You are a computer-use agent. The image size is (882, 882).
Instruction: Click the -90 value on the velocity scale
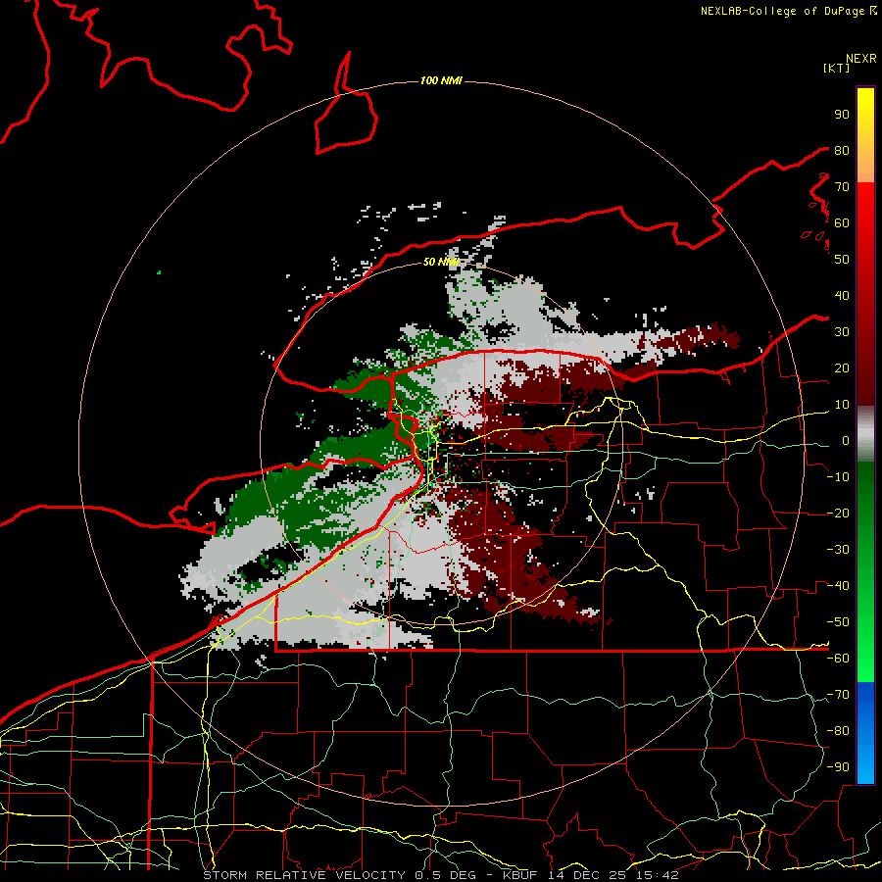(x=838, y=767)
